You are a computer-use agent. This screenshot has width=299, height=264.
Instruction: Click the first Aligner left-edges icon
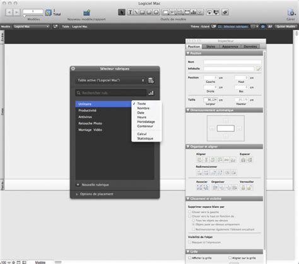199,160
